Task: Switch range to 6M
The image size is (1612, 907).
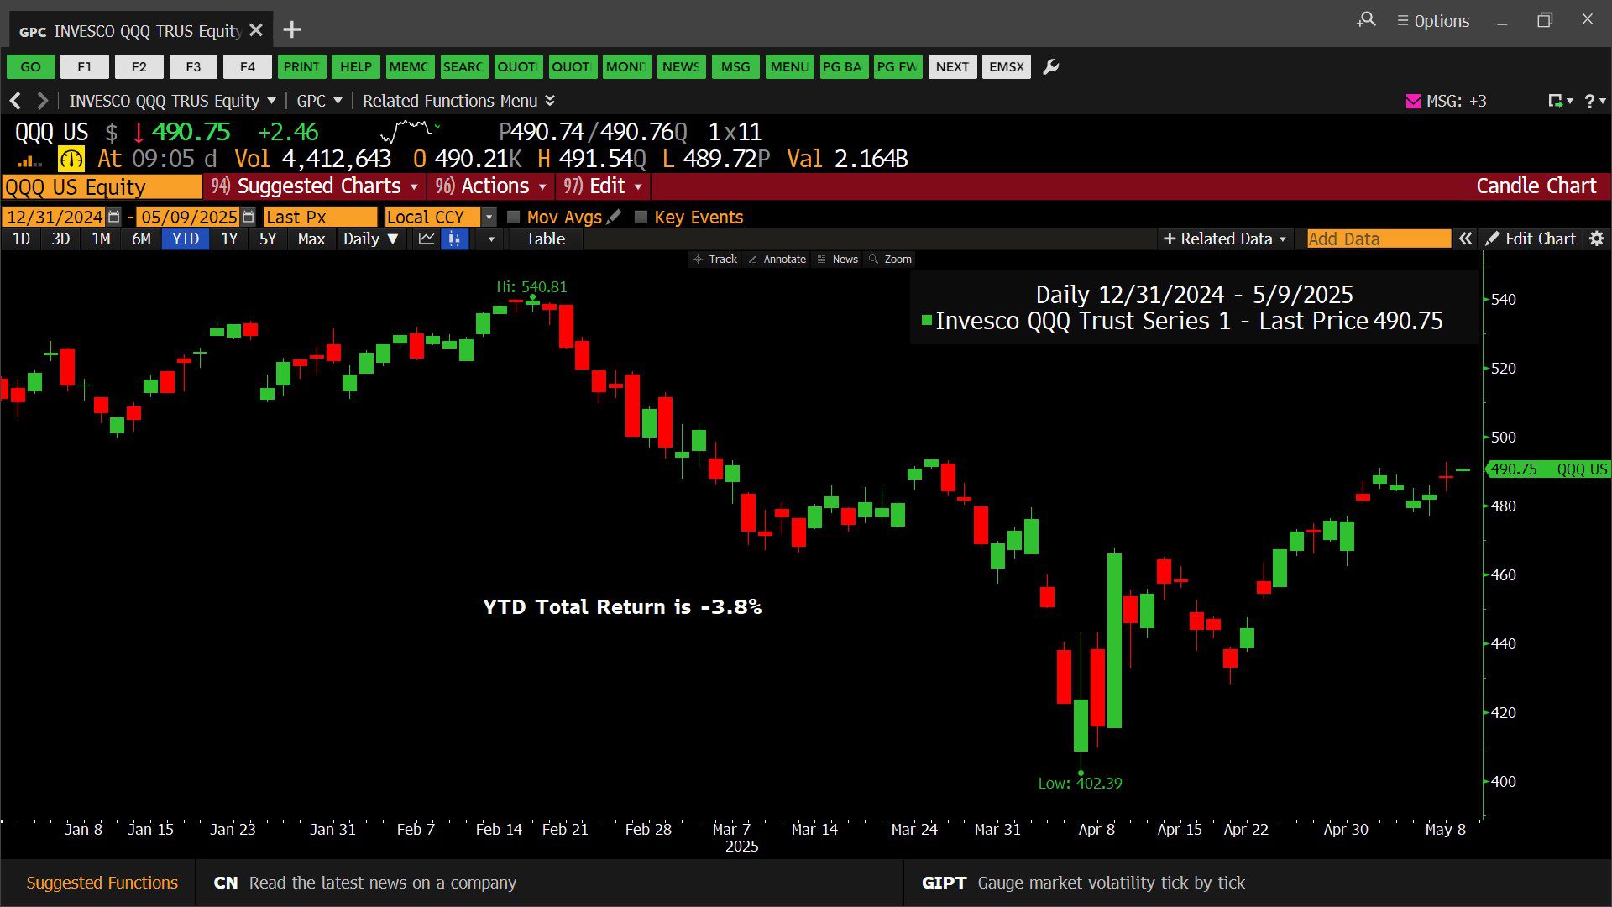Action: (x=141, y=239)
